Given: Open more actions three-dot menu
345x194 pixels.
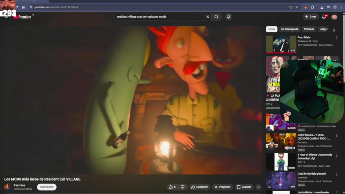Looking at the screenshot, I should point(258,187).
